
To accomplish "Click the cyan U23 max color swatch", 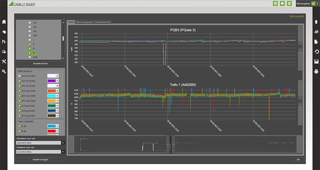I will (52, 96).
